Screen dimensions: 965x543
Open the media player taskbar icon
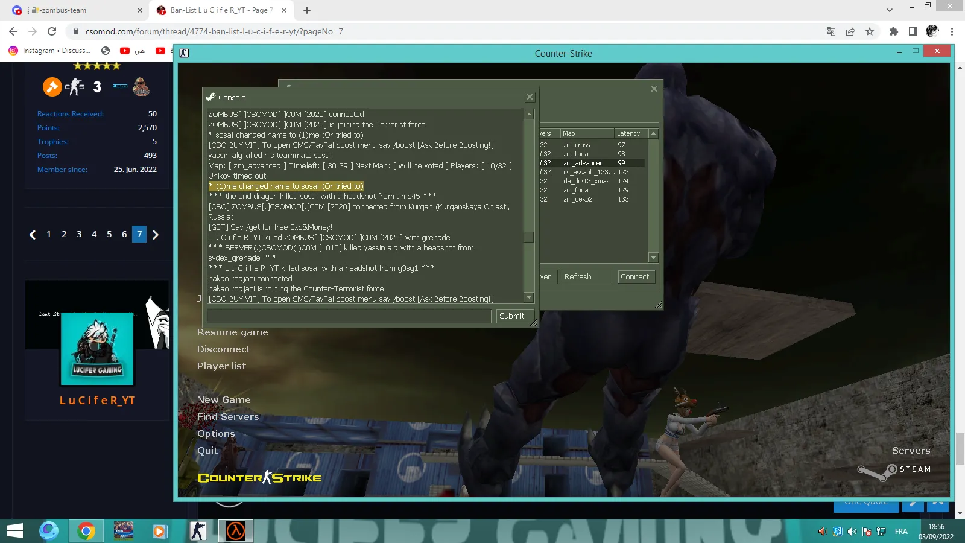click(159, 531)
